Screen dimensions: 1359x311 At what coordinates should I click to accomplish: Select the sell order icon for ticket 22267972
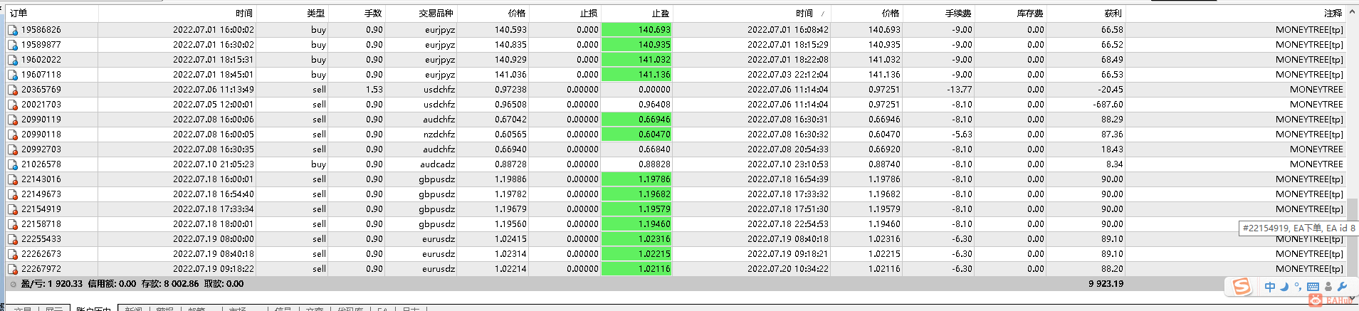click(x=13, y=269)
